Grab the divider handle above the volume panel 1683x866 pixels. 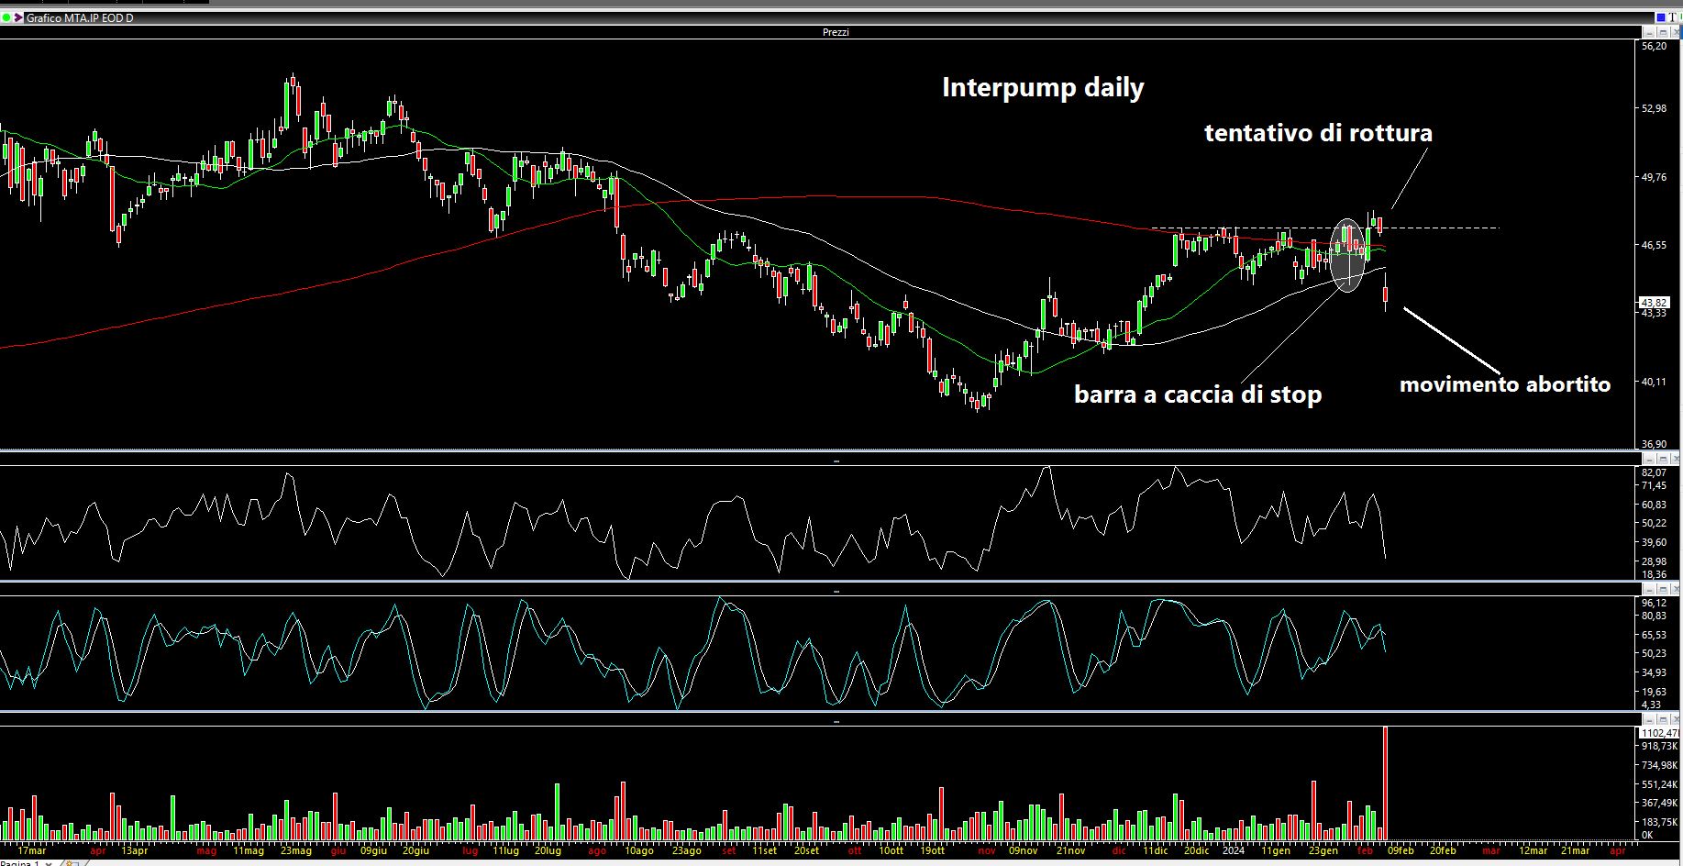click(836, 721)
